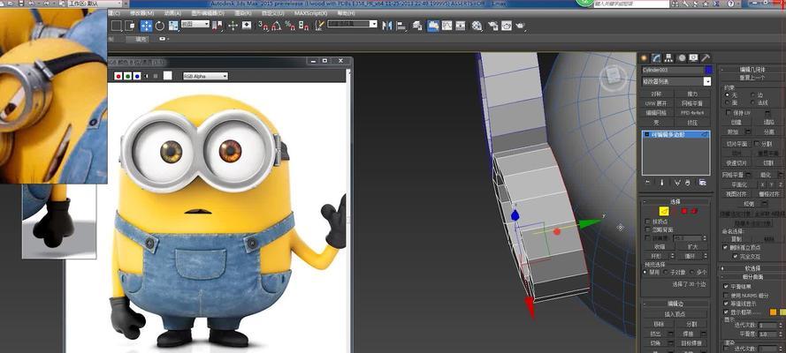Open the MAXScript(X) menu

coord(311,13)
